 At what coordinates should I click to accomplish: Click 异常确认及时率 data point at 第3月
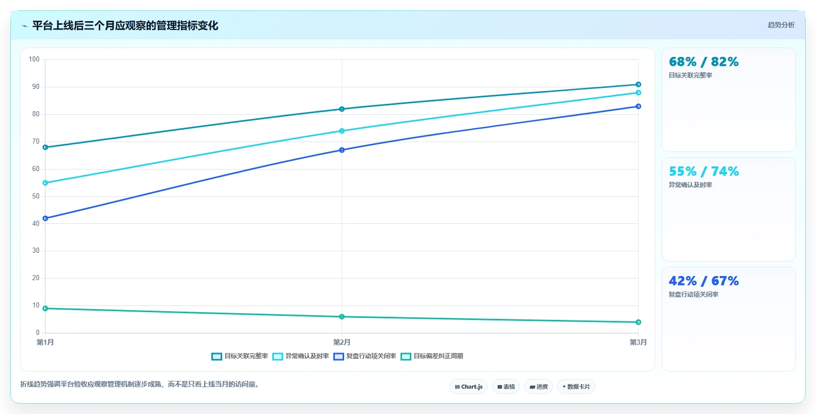(x=638, y=93)
